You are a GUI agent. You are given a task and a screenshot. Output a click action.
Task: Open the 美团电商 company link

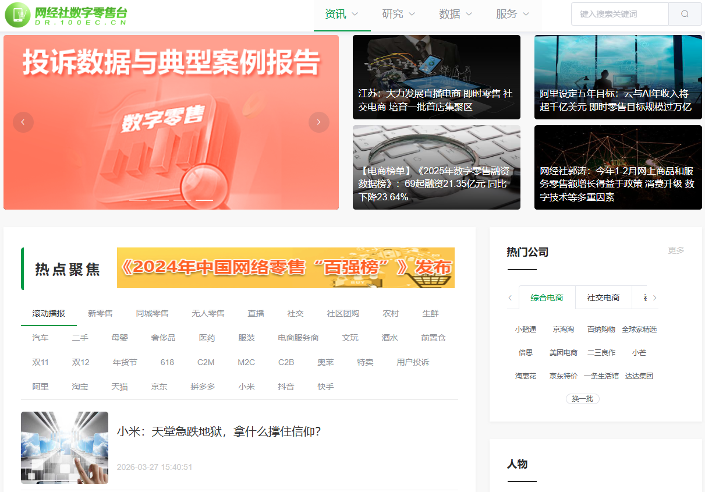point(564,352)
